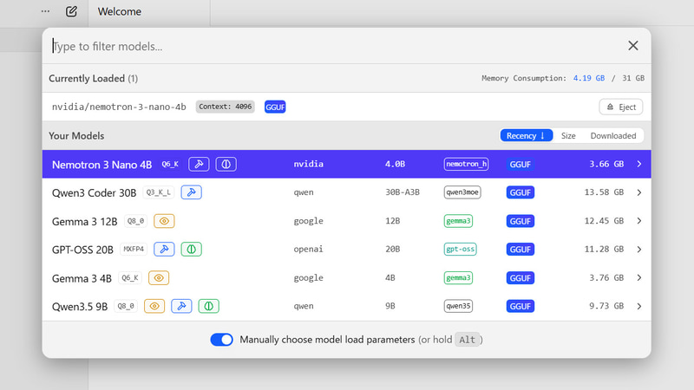Image resolution: width=694 pixels, height=390 pixels.
Task: Click the nemotron_h architecture tag
Action: tap(466, 164)
